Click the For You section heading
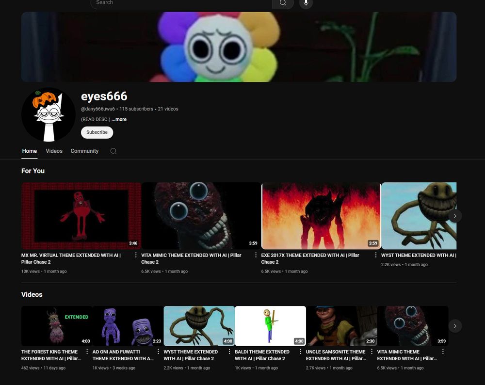The width and height of the screenshot is (485, 385). [33, 171]
